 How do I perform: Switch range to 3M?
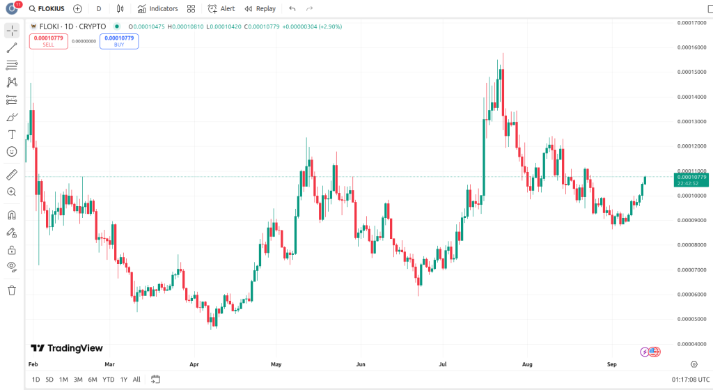click(x=78, y=380)
